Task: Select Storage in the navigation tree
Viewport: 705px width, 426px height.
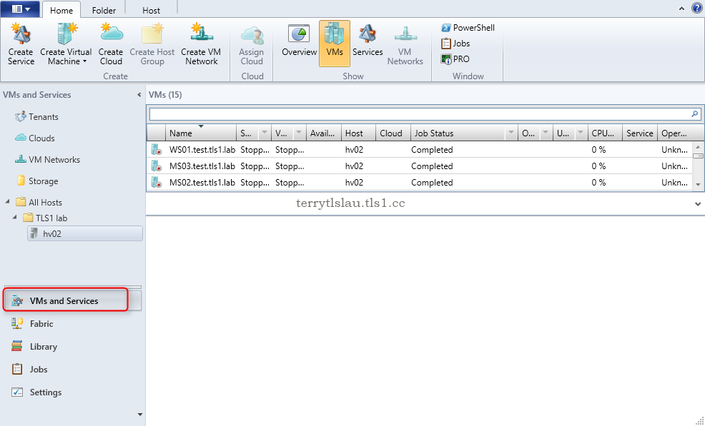Action: pos(38,181)
